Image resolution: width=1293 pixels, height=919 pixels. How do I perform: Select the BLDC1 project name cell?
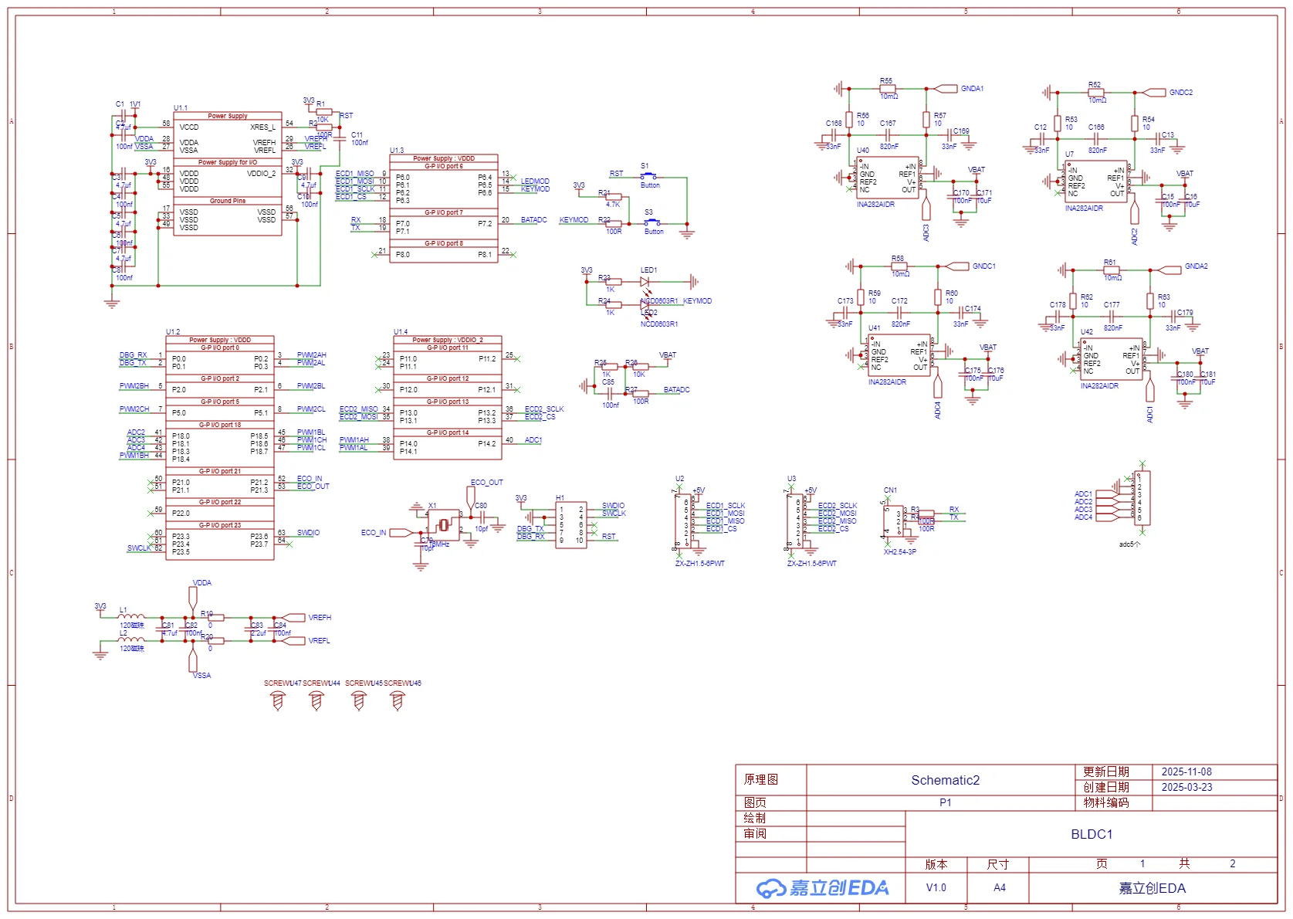point(1091,834)
